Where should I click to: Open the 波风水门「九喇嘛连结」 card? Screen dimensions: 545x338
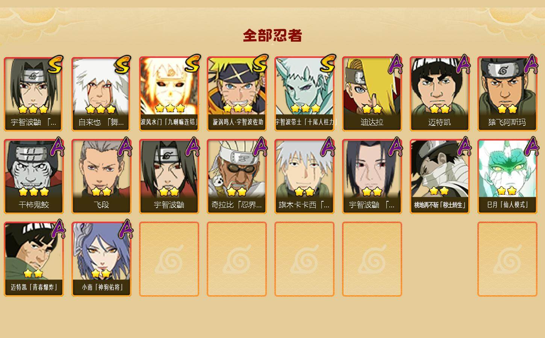[x=169, y=94]
